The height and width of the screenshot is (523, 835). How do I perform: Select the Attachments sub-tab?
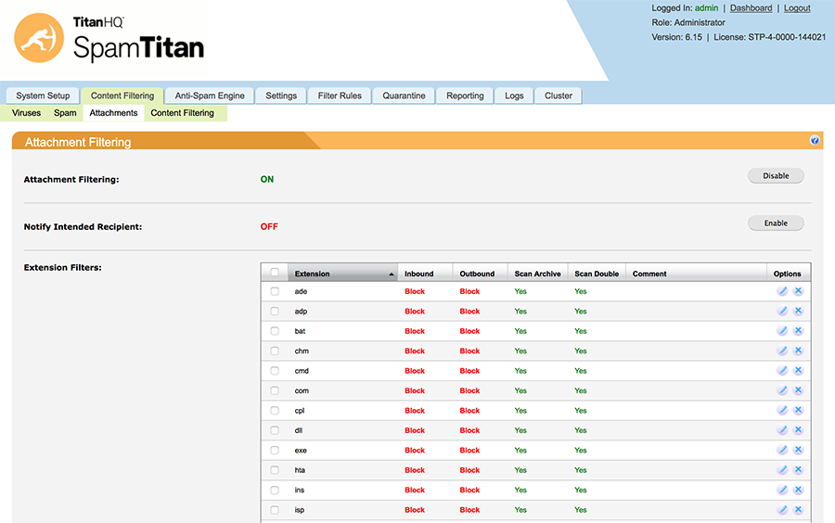[x=113, y=113]
